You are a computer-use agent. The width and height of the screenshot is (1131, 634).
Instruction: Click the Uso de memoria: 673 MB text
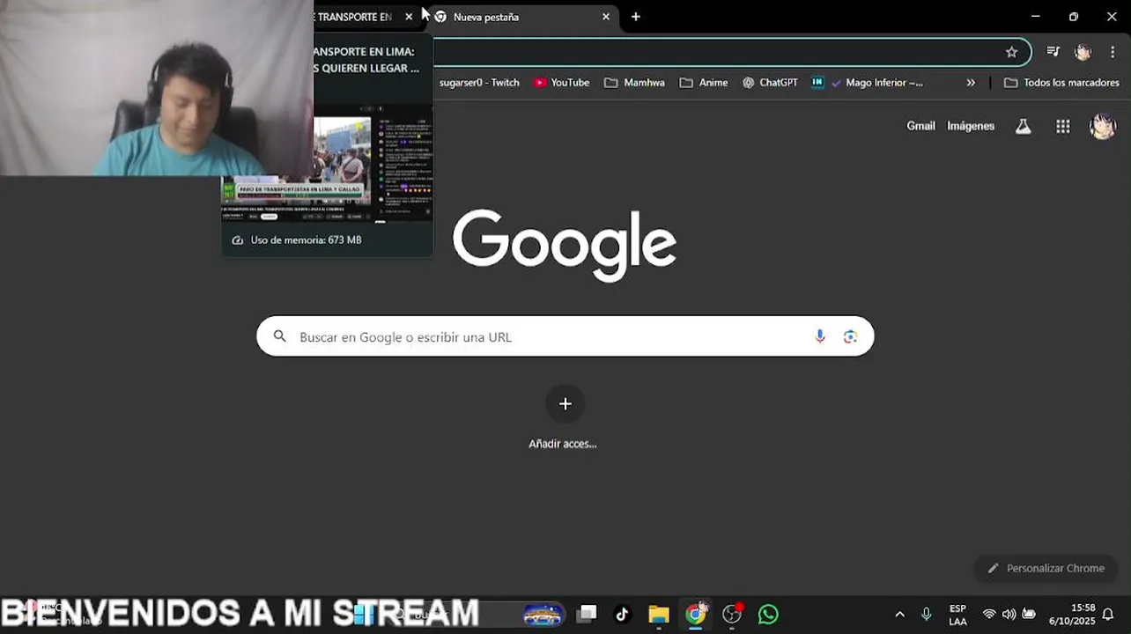click(306, 240)
